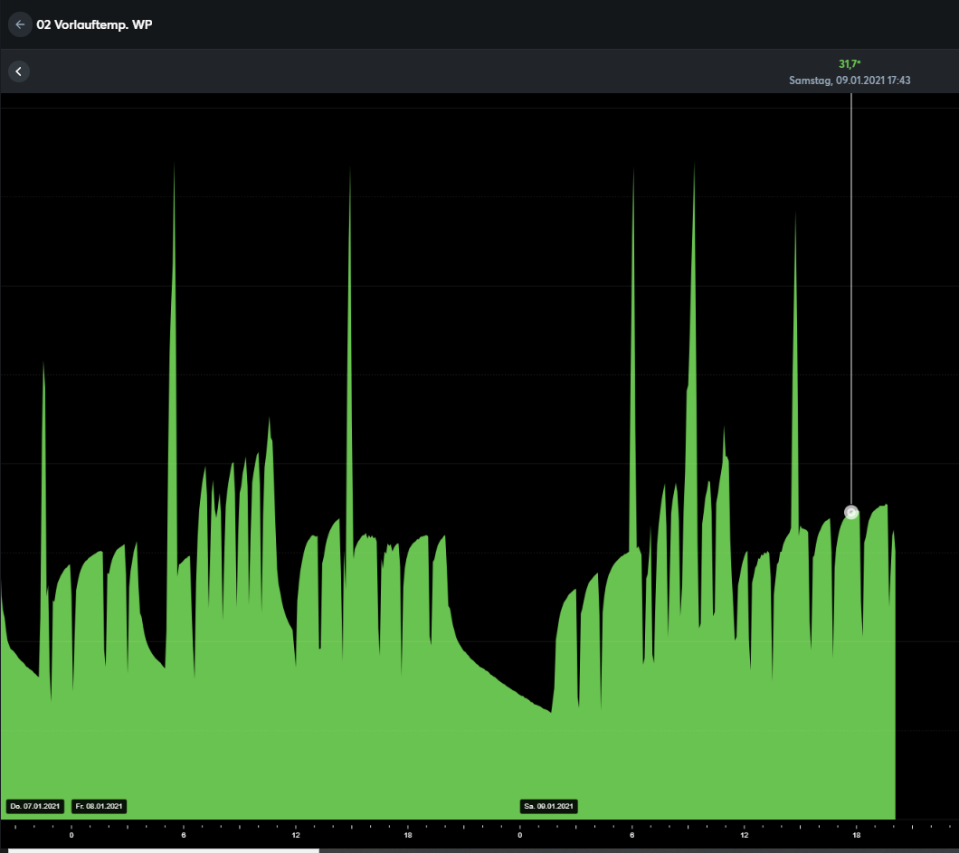Click the back arrow beside 02 Vorlauftemp. WP
Screen dimensions: 959x853
tap(20, 24)
